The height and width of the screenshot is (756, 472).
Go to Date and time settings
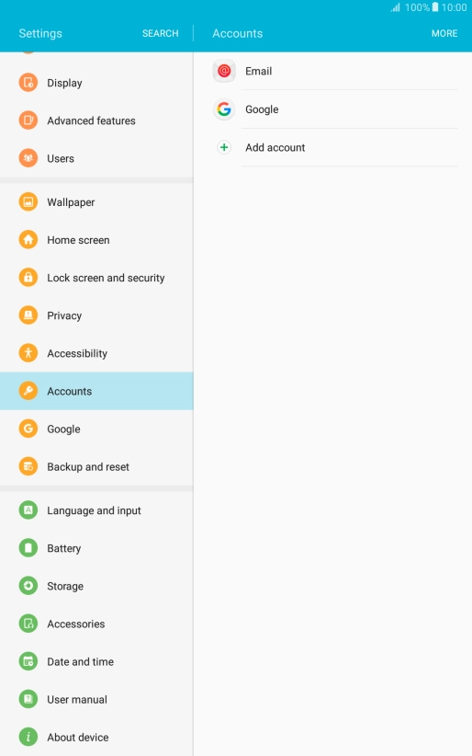(96, 661)
